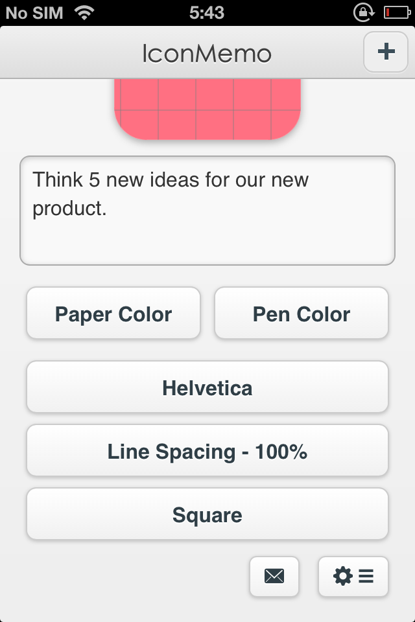Screen dimensions: 415x622
Task: Change the Square icon shape option
Action: [207, 514]
